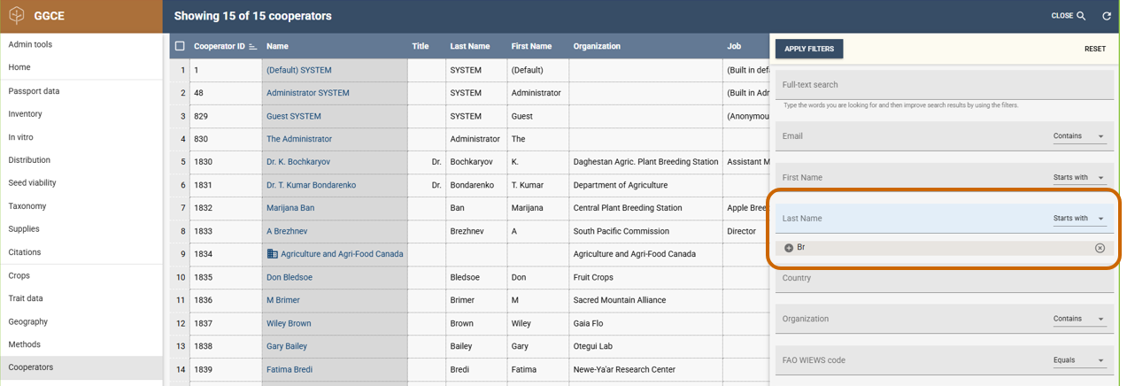Go to Inventory in sidebar menu
The width and height of the screenshot is (1127, 386).
point(26,114)
